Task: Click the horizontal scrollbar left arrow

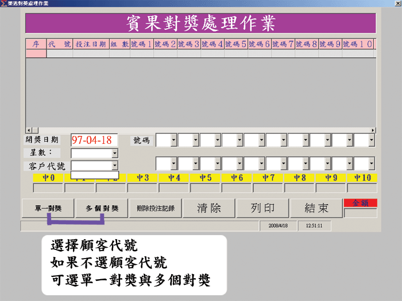Action: tap(29, 130)
